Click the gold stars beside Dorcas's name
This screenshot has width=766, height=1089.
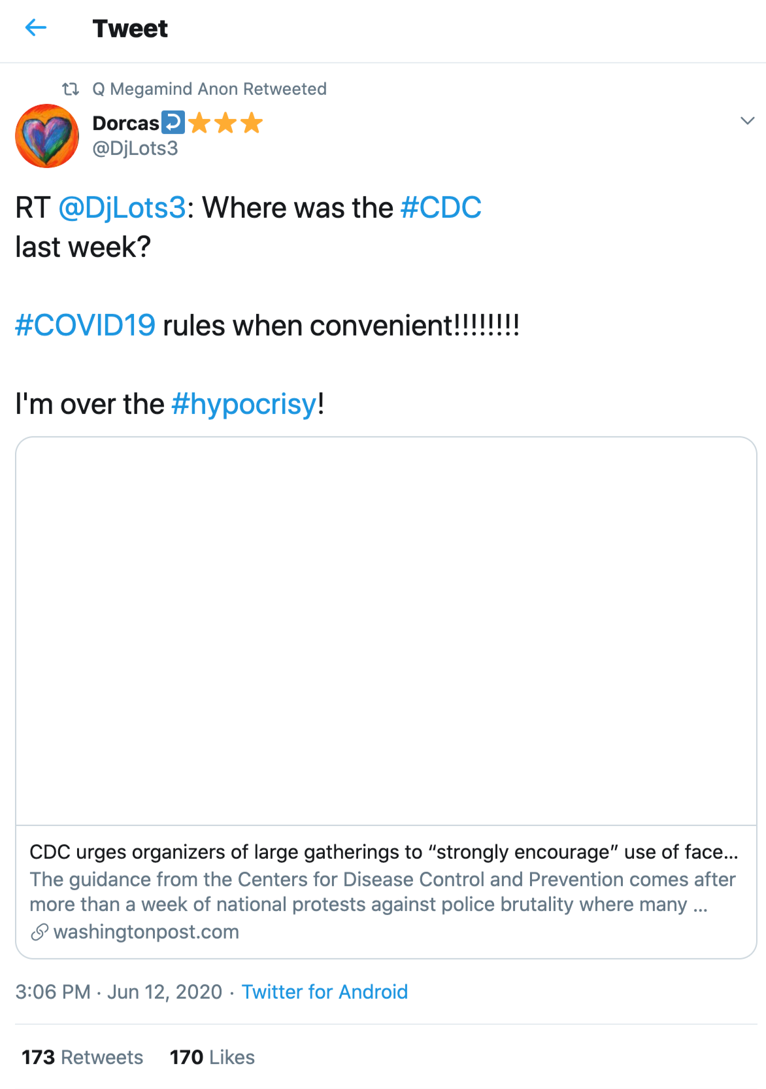(x=225, y=123)
